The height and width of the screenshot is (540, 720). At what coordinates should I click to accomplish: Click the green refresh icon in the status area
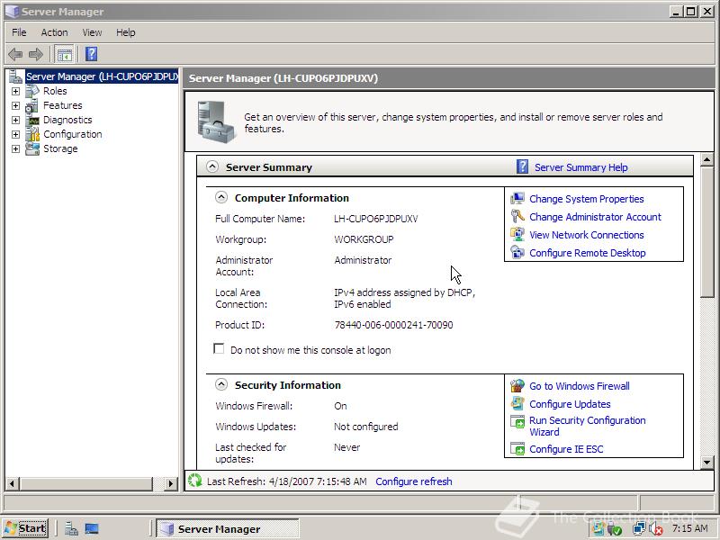pos(195,481)
